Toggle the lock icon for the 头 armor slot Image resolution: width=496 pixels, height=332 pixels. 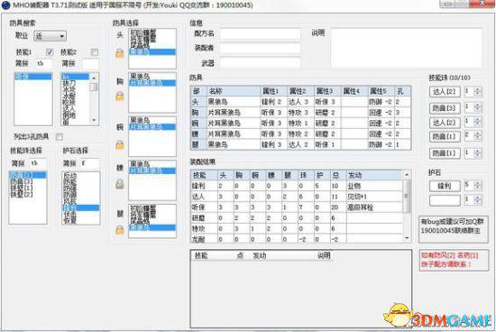(120, 53)
